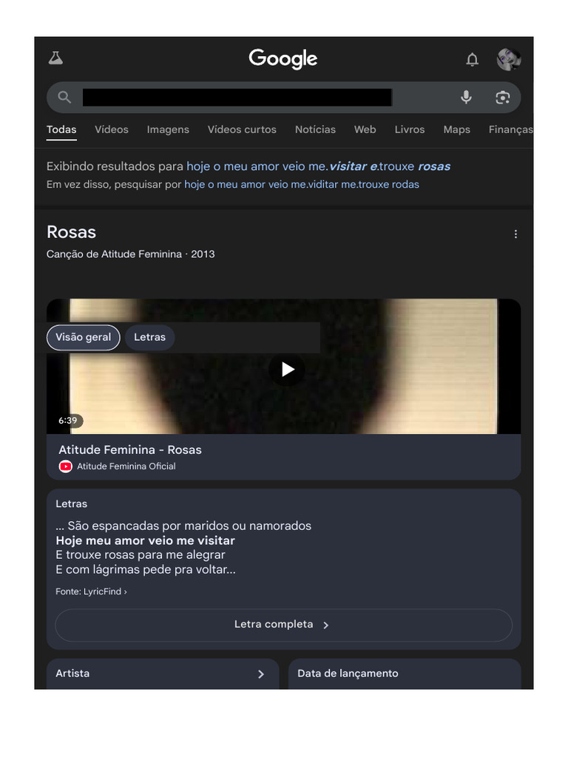
Task: Open the Letra completa button
Action: click(x=283, y=625)
